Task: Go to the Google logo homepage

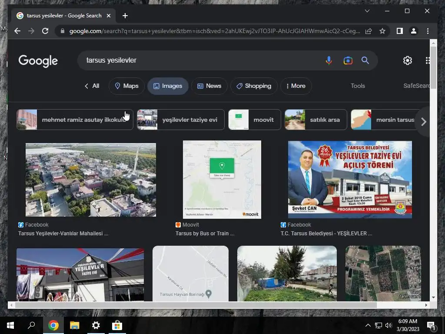Action: click(x=38, y=61)
